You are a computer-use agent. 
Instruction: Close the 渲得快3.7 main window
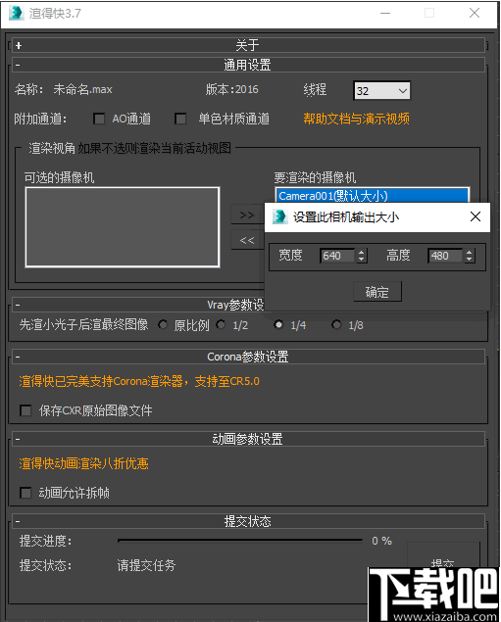(475, 13)
